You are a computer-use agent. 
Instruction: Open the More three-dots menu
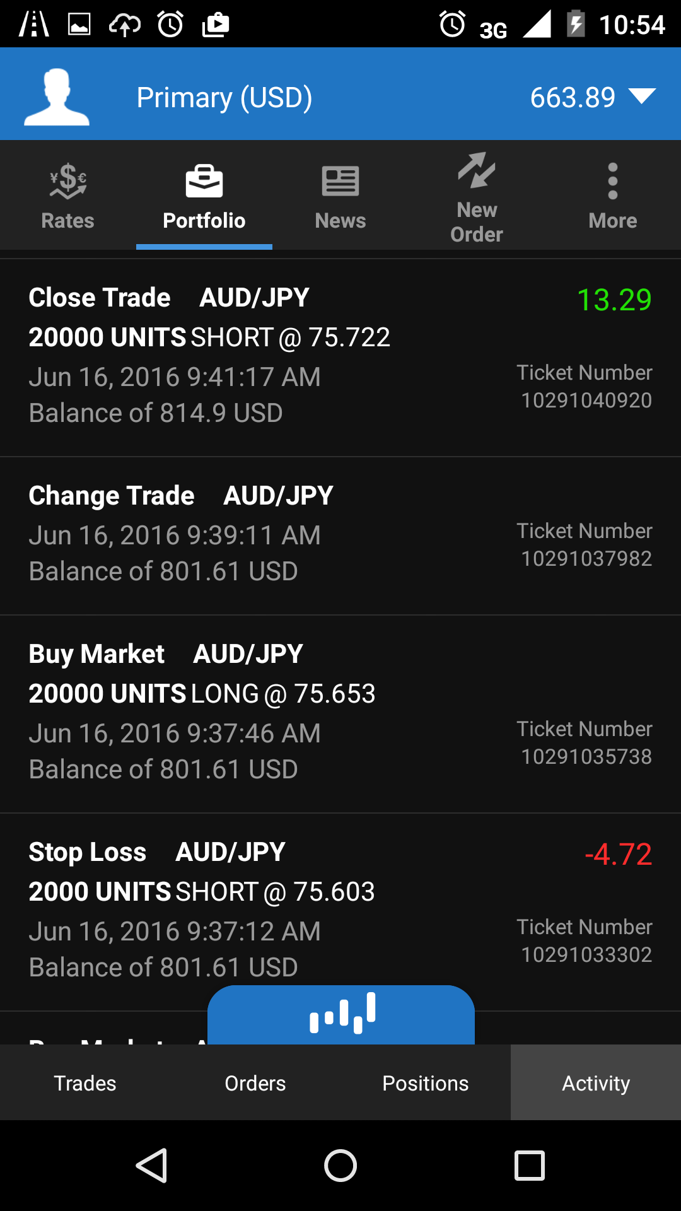(612, 182)
